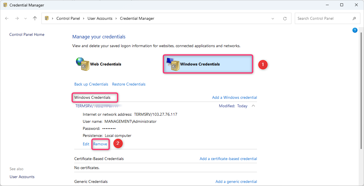Open Back up Credentials
This screenshot has width=364, height=186.
click(x=91, y=84)
